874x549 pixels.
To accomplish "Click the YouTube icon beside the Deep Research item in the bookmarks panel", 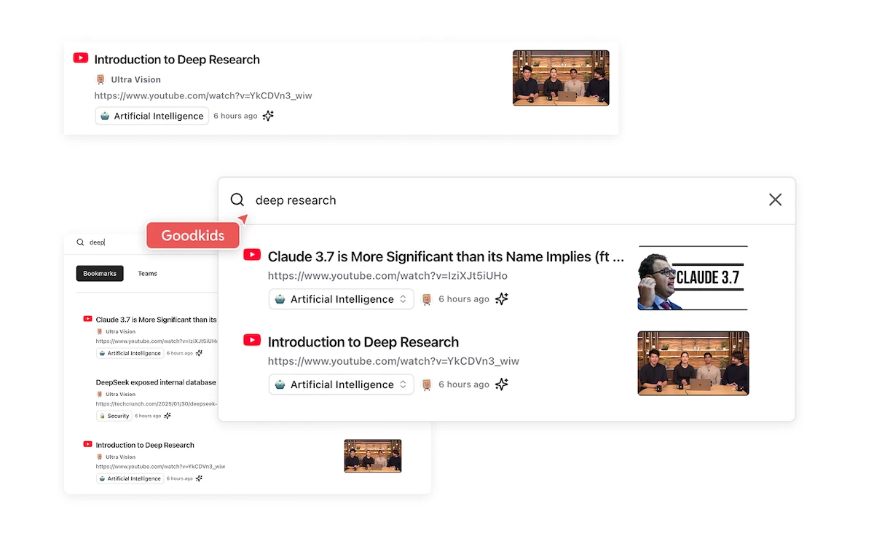I will tap(88, 444).
